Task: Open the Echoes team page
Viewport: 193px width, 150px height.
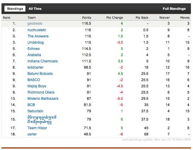Action: click(33, 49)
